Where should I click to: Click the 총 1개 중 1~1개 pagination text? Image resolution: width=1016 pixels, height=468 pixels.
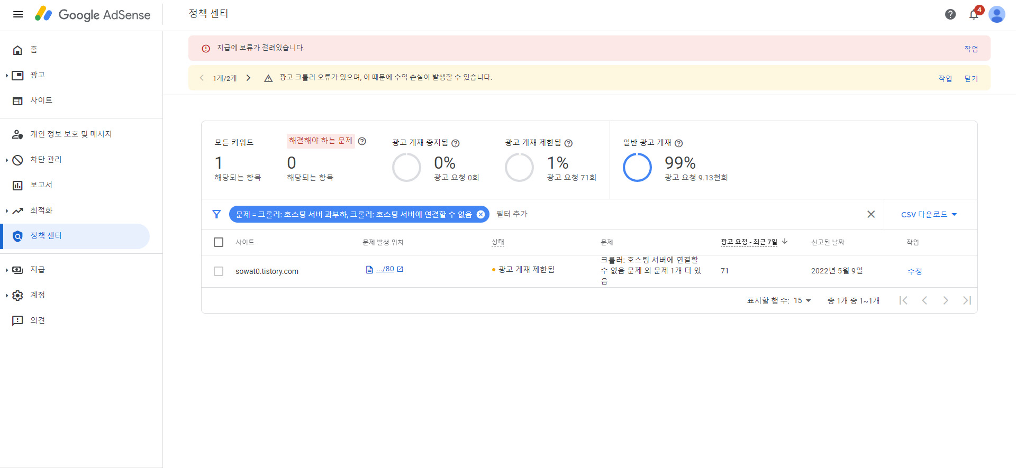(854, 301)
